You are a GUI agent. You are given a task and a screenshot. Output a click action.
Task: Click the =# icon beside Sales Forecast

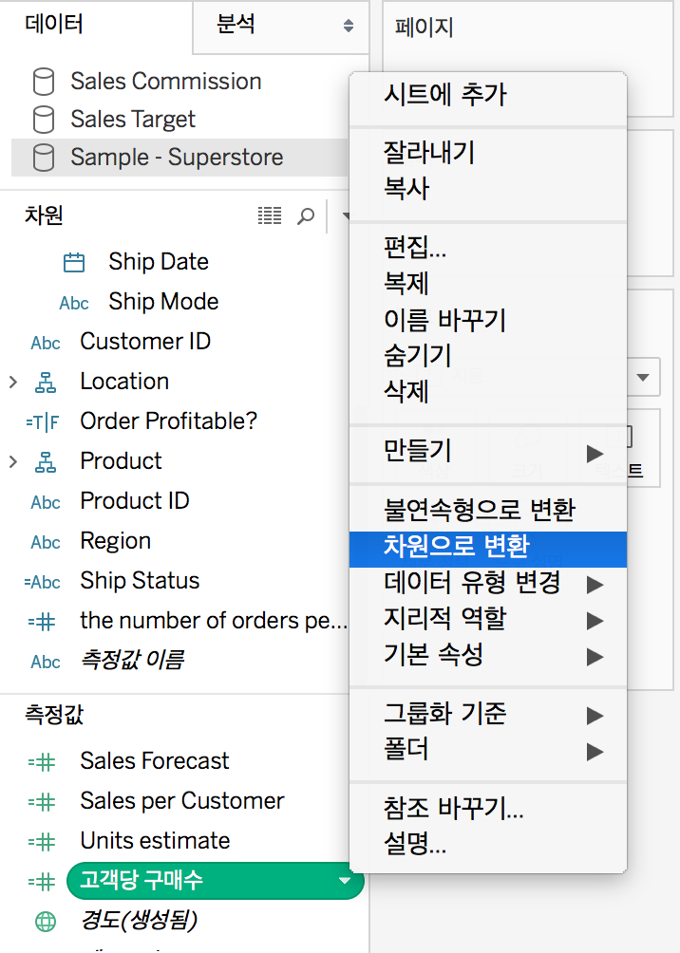pos(42,762)
